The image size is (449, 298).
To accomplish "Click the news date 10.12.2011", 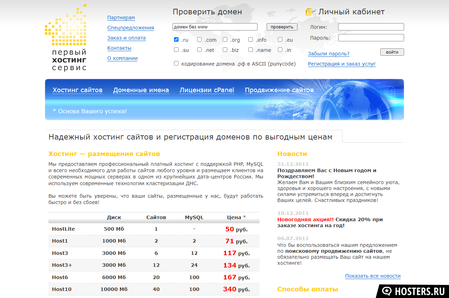I will click(x=293, y=213).
